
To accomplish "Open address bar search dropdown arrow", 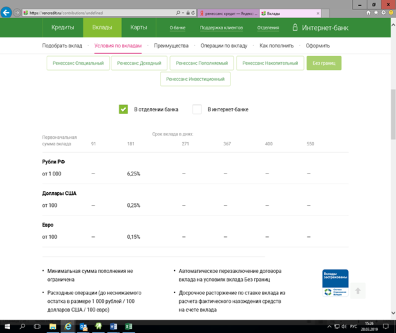I will (183, 13).
